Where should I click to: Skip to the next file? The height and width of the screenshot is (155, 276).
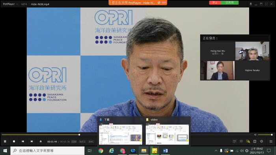point(32,141)
